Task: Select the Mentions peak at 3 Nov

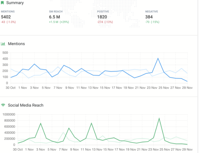Action: click(x=34, y=64)
